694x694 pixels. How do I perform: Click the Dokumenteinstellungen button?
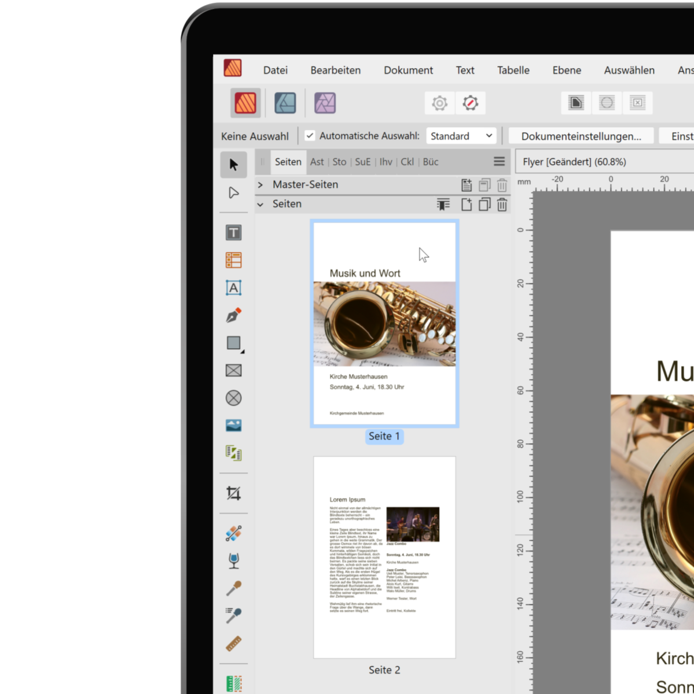click(581, 136)
